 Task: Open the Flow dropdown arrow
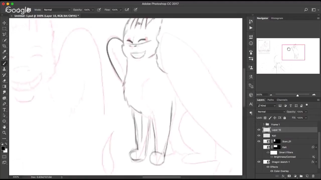[x=121, y=10]
